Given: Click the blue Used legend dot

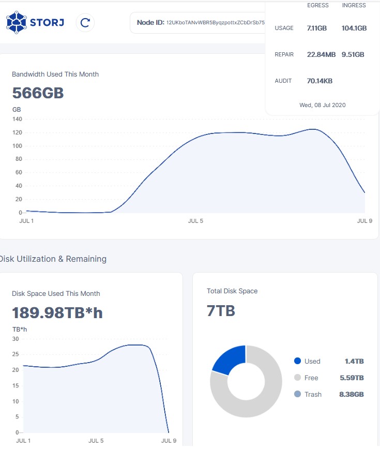Looking at the screenshot, I should point(297,361).
